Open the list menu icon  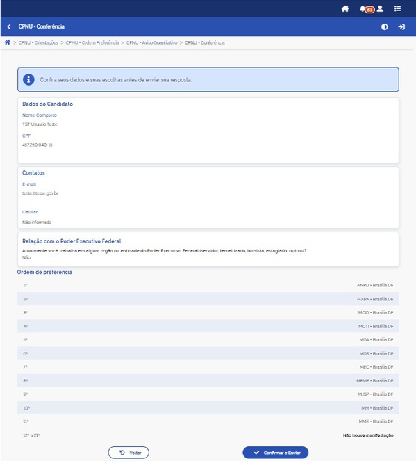pos(397,9)
